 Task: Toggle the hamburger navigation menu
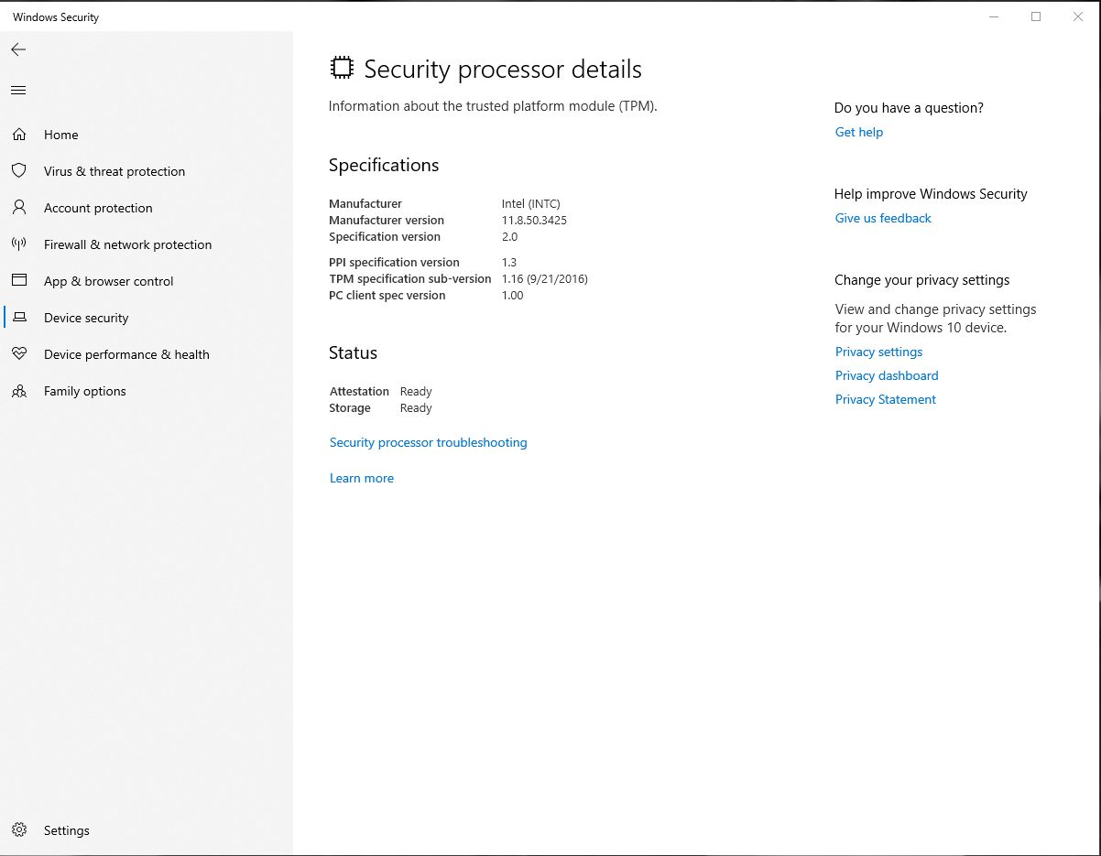(18, 90)
